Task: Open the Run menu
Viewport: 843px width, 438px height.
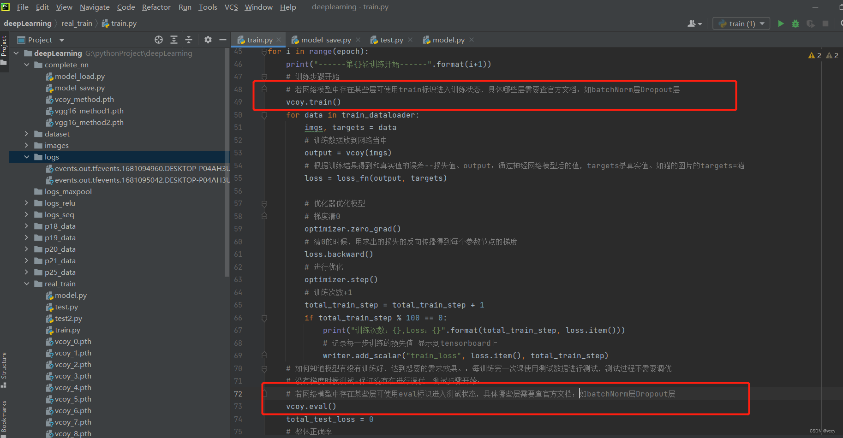Action: point(185,7)
